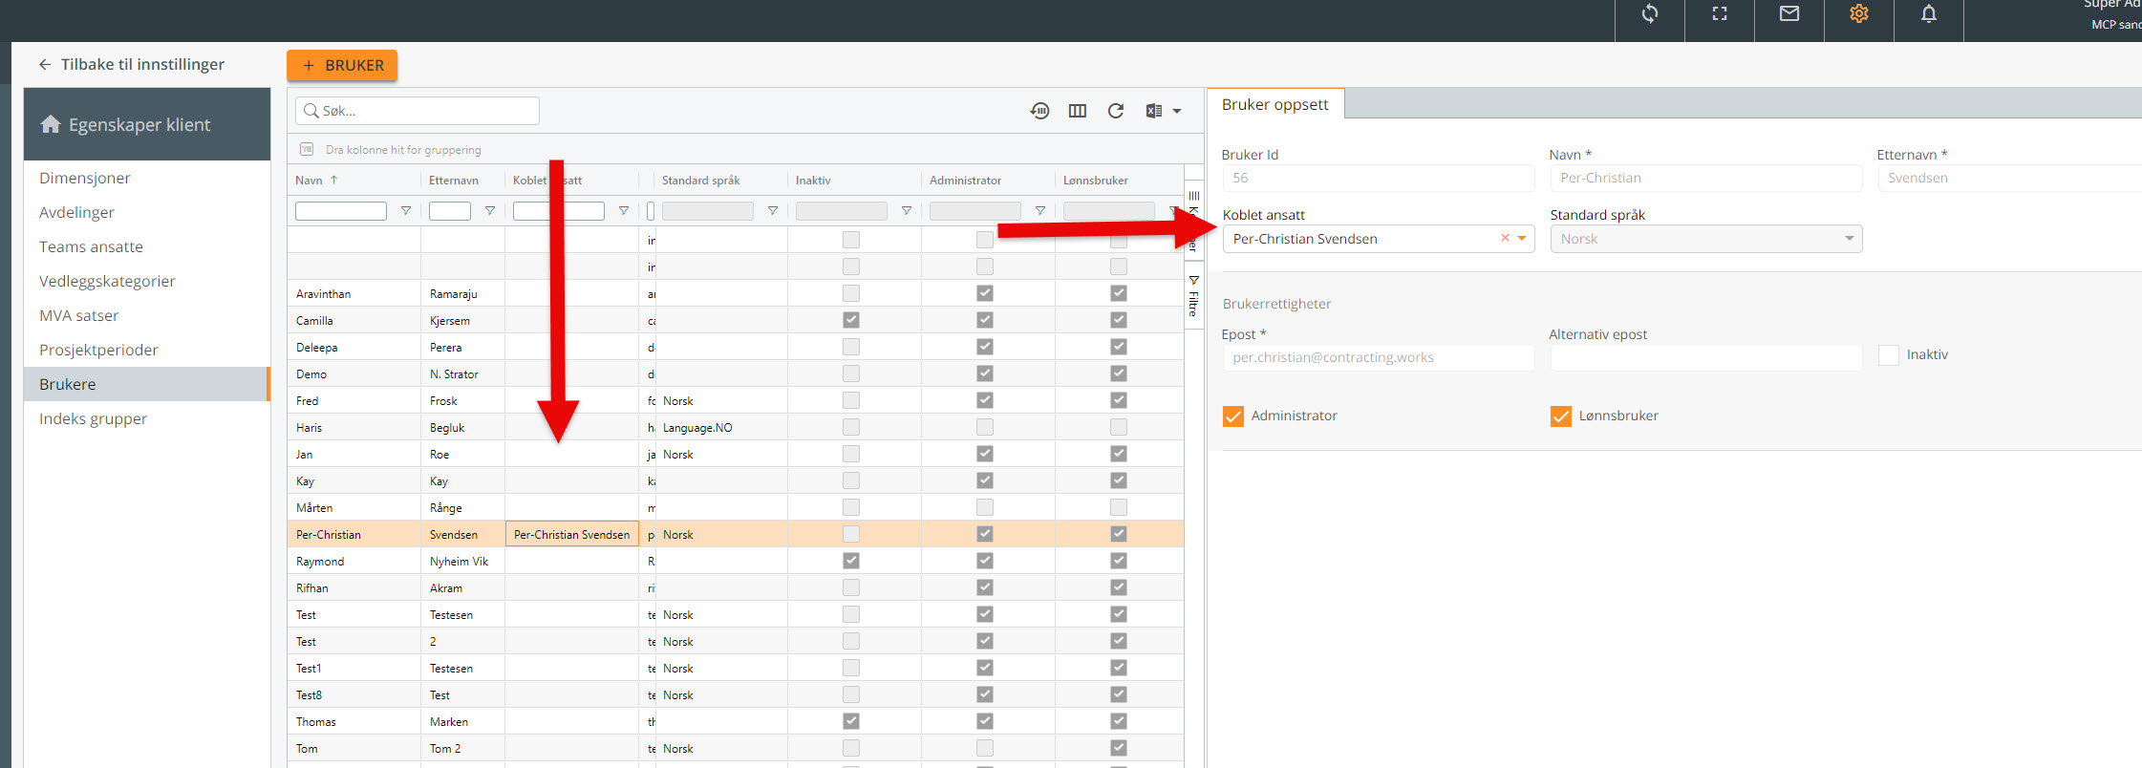This screenshot has height=768, width=2142.
Task: Open the orange settings gear
Action: (x=1859, y=13)
